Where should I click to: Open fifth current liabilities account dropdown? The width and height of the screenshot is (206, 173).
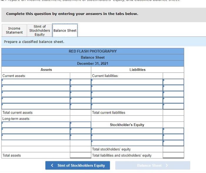click(x=127, y=106)
